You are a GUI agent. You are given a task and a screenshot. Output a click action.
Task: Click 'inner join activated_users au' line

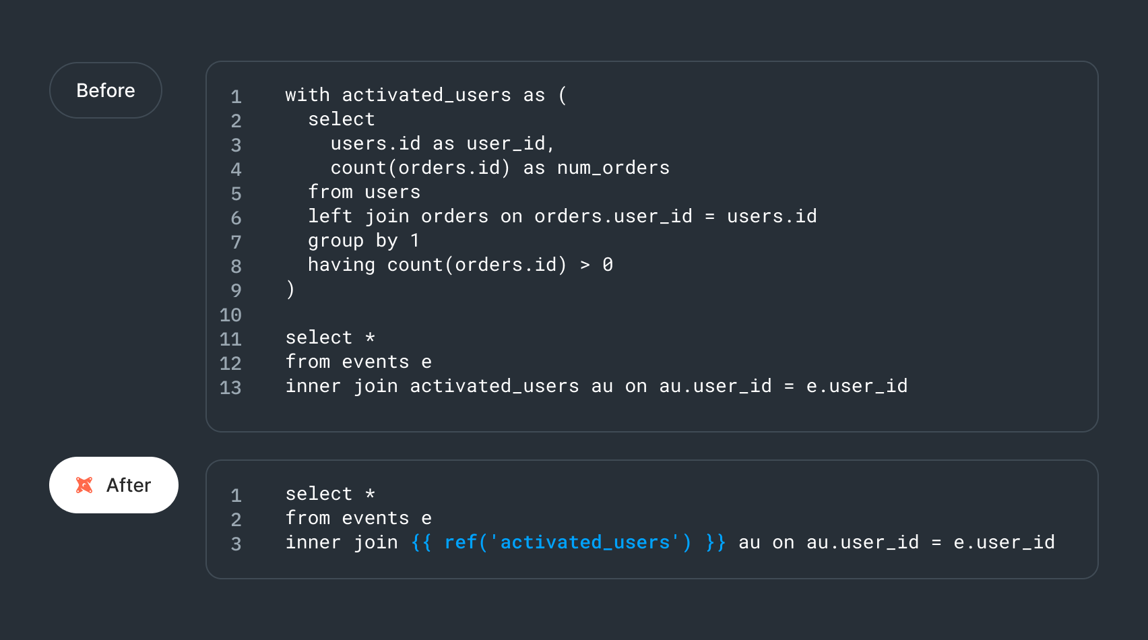pos(596,386)
